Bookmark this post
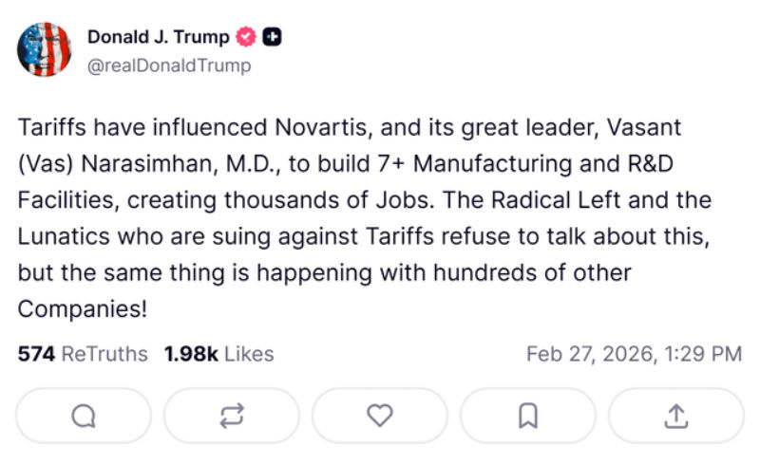The image size is (760, 464). [x=528, y=416]
